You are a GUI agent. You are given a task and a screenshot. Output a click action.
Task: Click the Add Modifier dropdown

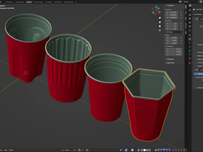[198, 14]
